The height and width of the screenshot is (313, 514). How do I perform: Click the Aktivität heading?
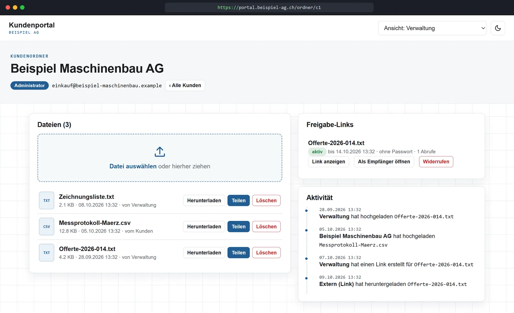tap(319, 198)
